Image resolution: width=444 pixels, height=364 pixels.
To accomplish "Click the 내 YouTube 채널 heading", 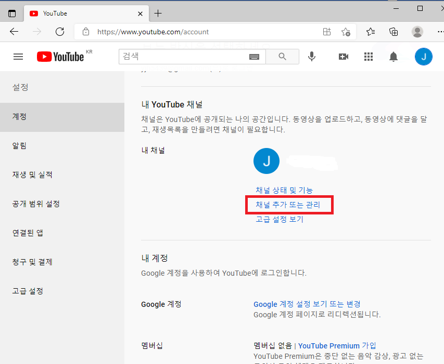I will [x=172, y=104].
